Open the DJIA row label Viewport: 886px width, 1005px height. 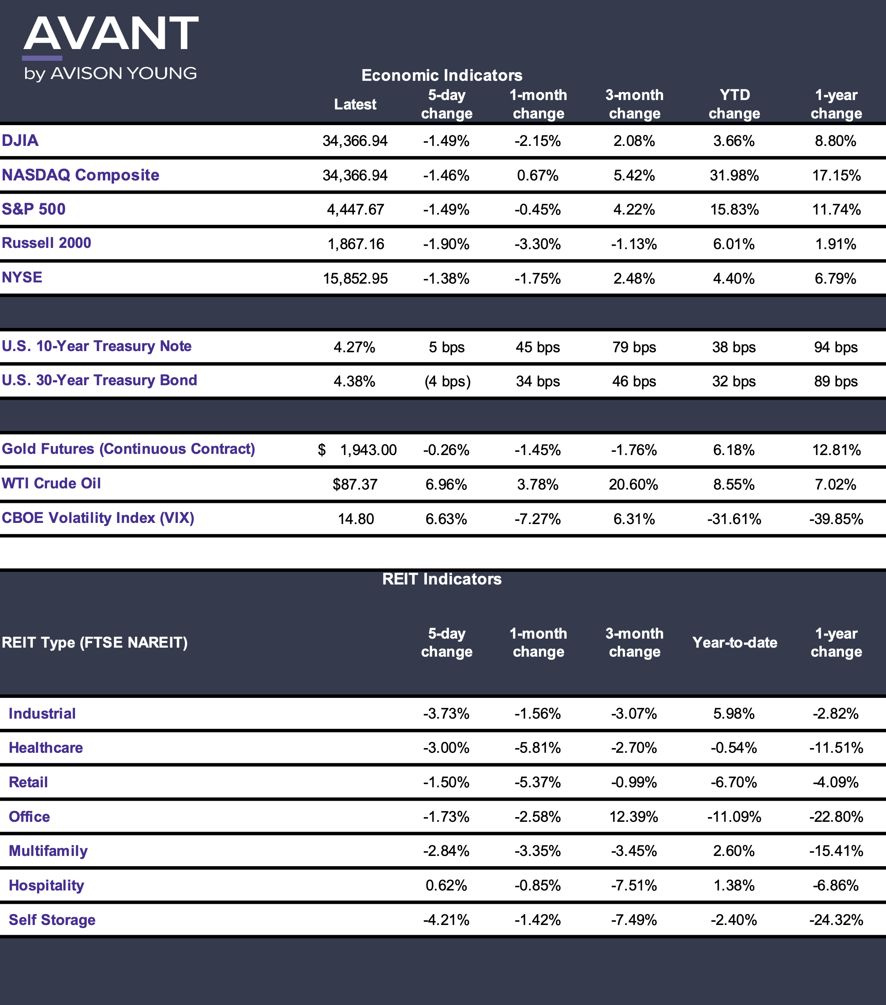[x=20, y=140]
